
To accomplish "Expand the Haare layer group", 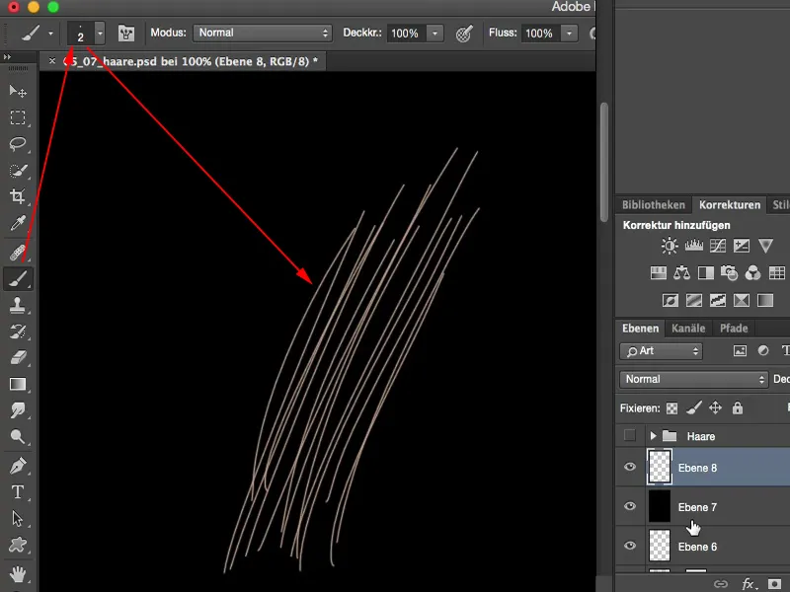I will pos(653,436).
